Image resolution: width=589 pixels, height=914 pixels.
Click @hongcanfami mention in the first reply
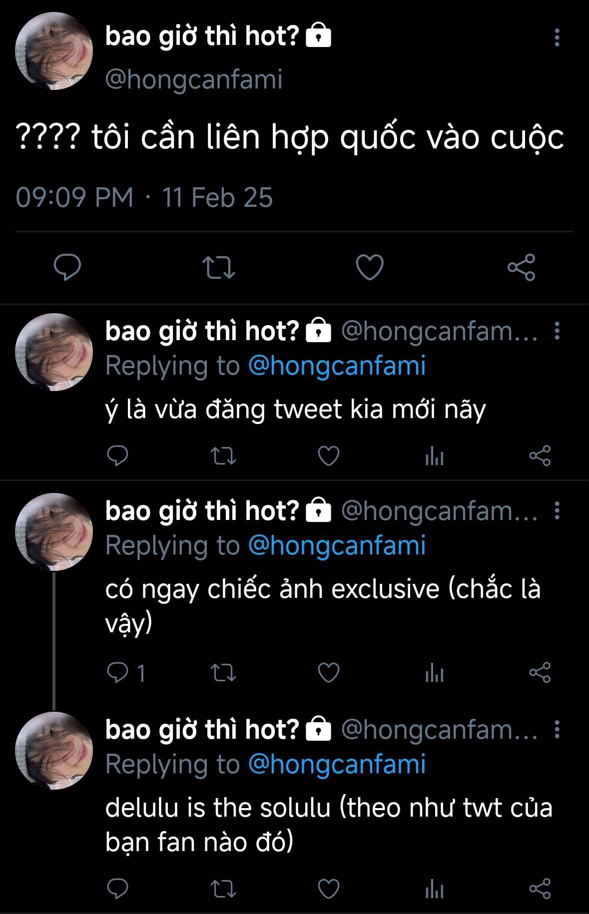point(337,366)
